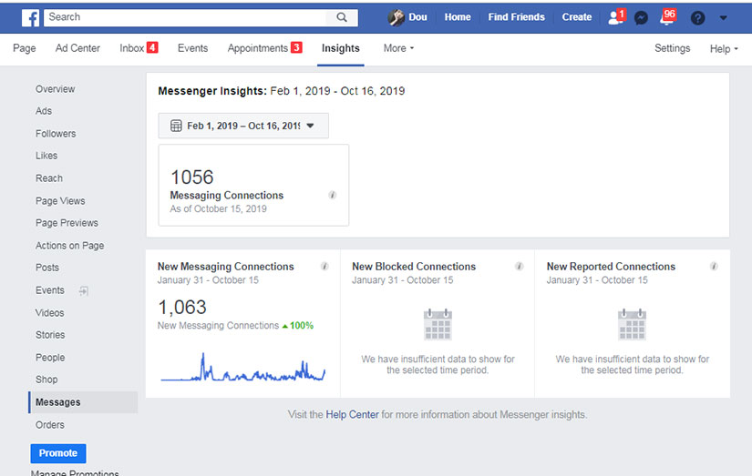Click the New Messaging Connections line chart

[x=243, y=368]
